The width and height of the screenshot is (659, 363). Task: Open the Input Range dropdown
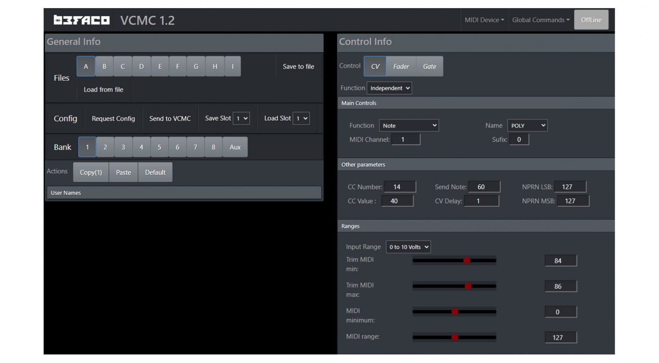408,247
